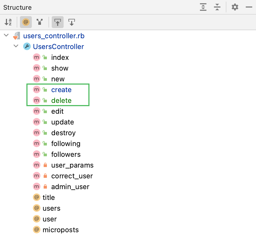This screenshot has width=256, height=243.
Task: Click Navigate from Structure to Editor icon
Action: (x=72, y=22)
